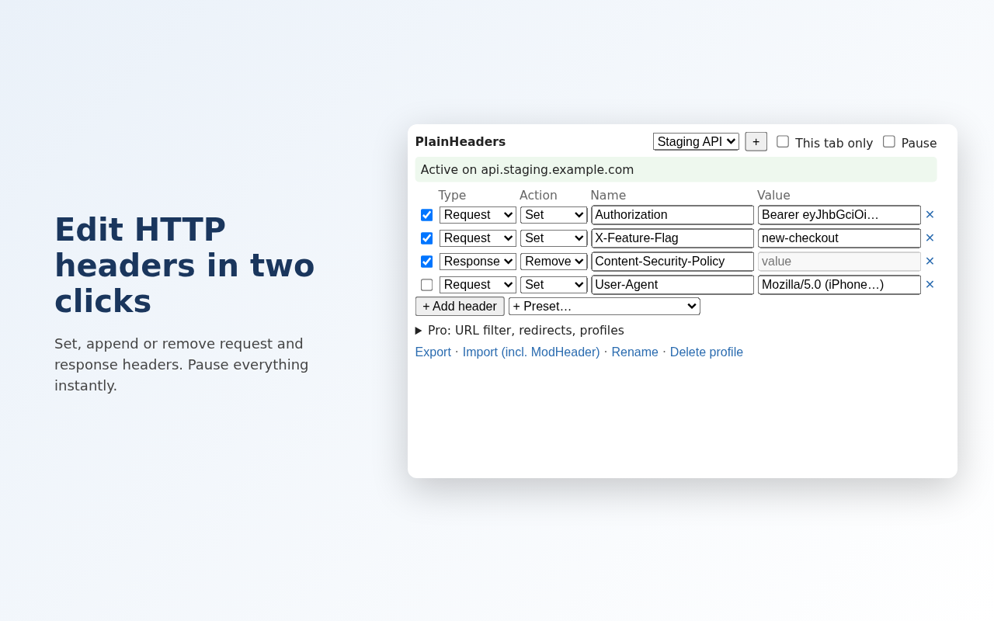Open the Staging API profile dropdown

[696, 141]
